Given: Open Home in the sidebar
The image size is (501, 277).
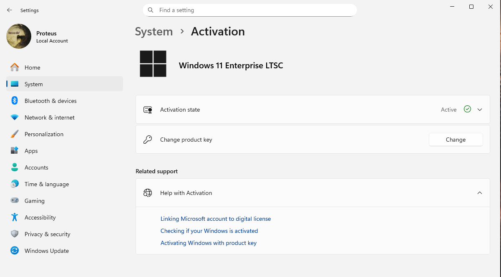Looking at the screenshot, I should [65, 67].
